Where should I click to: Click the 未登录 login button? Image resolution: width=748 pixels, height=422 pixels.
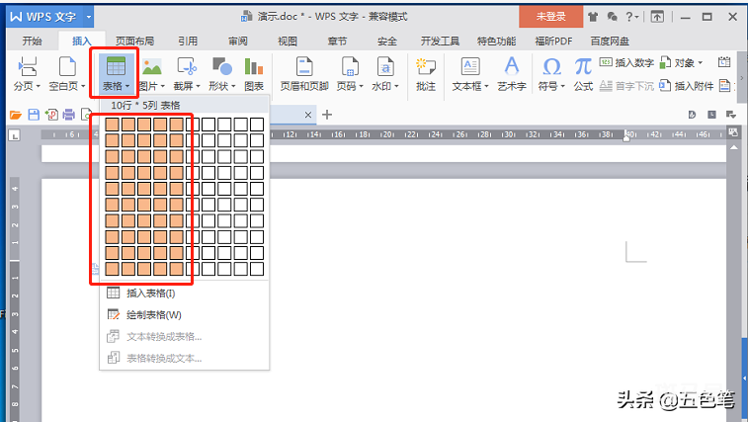pos(551,17)
